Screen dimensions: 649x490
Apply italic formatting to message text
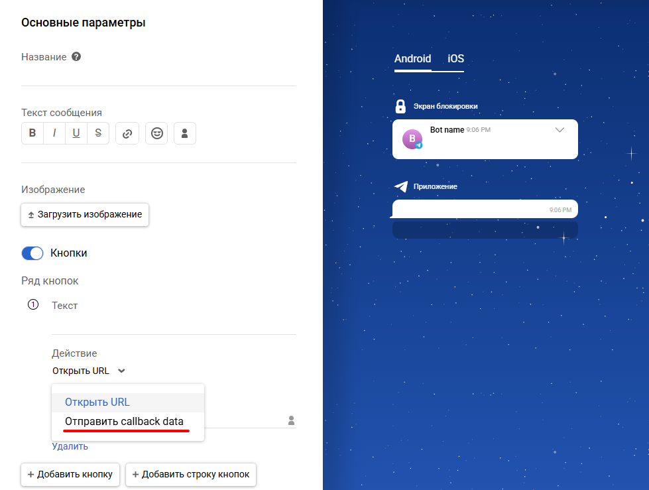pos(54,133)
